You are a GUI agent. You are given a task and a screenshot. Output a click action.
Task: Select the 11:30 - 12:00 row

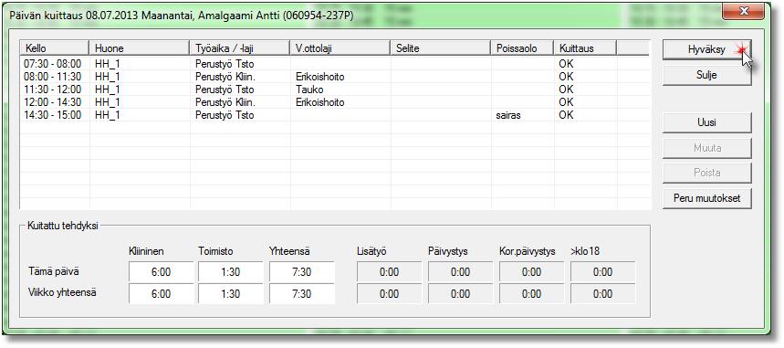pos(335,90)
